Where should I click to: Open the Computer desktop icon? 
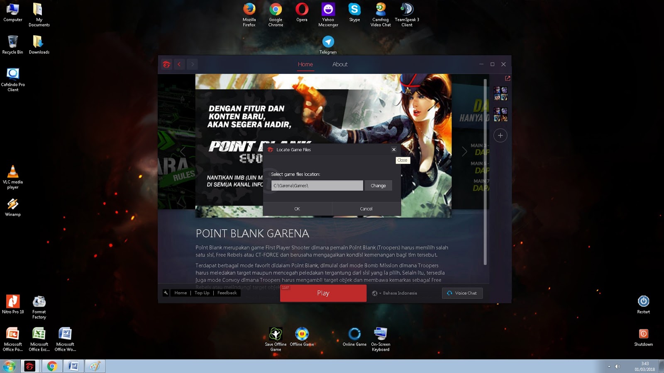point(13,12)
